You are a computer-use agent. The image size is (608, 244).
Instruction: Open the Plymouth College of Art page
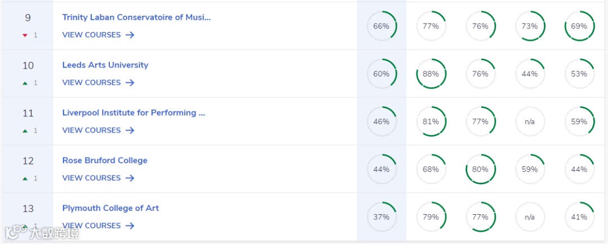110,209
